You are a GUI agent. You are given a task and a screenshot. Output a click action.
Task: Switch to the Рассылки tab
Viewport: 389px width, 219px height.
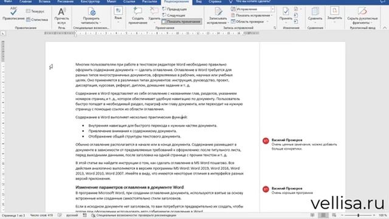(x=150, y=1)
